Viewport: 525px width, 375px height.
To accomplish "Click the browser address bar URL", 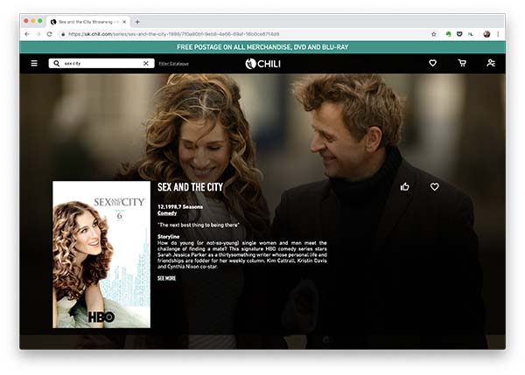I will pyautogui.click(x=174, y=34).
